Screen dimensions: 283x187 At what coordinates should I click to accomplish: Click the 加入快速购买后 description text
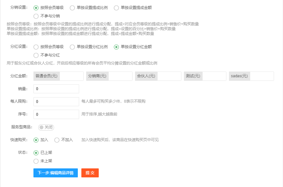click(x=120, y=140)
